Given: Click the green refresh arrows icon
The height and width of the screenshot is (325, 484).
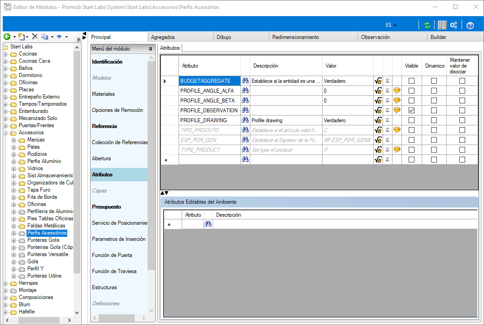Looking at the screenshot, I should click(x=427, y=25).
